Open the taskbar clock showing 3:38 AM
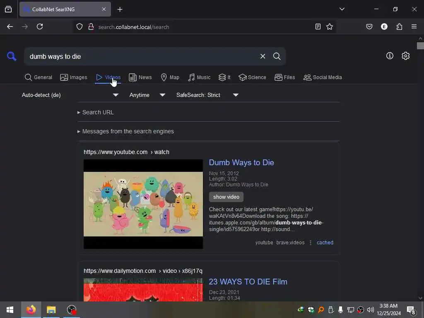The image size is (424, 318). [x=388, y=310]
